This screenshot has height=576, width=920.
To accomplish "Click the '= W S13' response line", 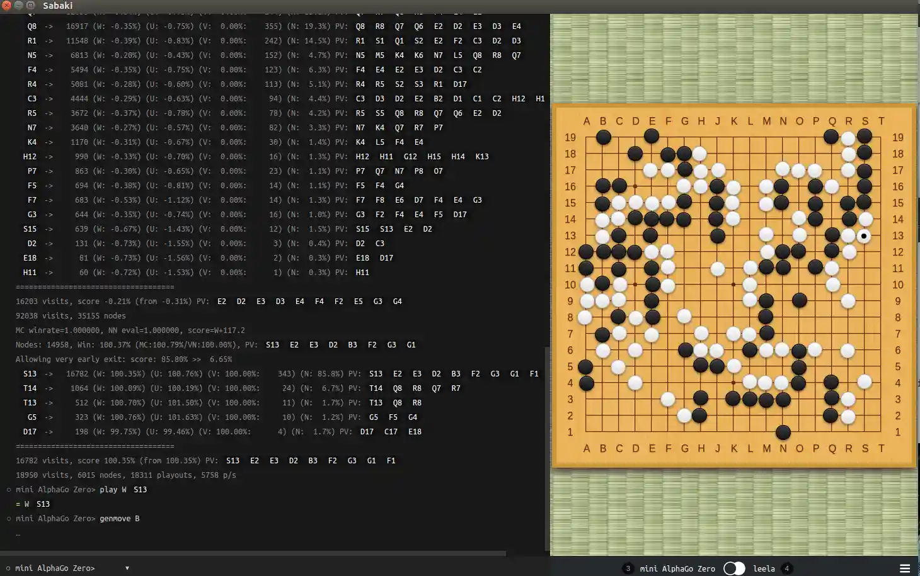I will pyautogui.click(x=33, y=504).
